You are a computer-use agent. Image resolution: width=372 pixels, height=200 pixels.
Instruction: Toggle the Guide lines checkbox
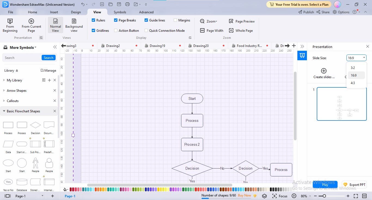(146, 20)
